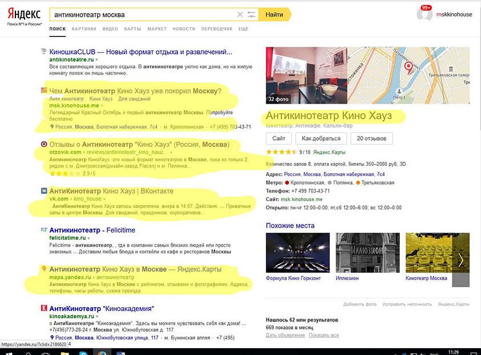Click the Как добраться button
This screenshot has width=481, height=355.
click(321, 138)
